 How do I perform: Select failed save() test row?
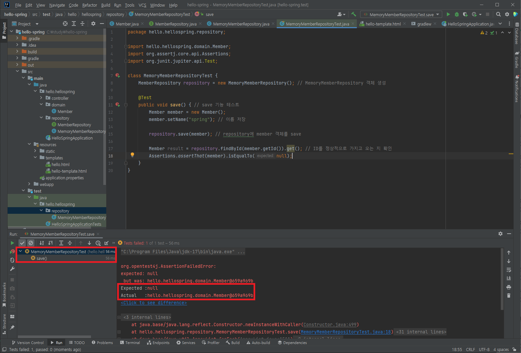coord(66,258)
